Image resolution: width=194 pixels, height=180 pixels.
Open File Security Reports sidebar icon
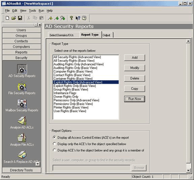coord(22,86)
